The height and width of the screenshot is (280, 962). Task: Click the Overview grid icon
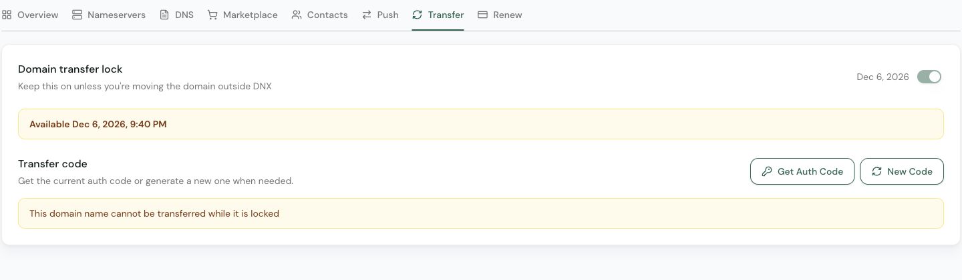(7, 15)
